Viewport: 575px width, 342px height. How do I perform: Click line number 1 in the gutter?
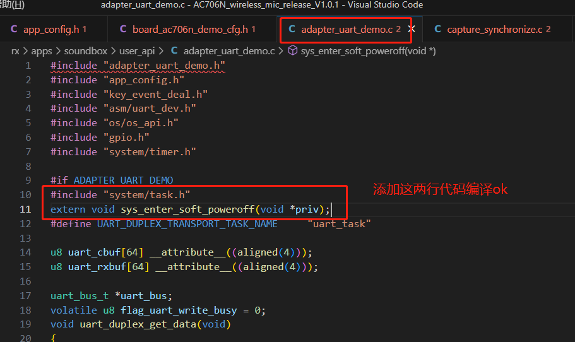[x=28, y=66]
